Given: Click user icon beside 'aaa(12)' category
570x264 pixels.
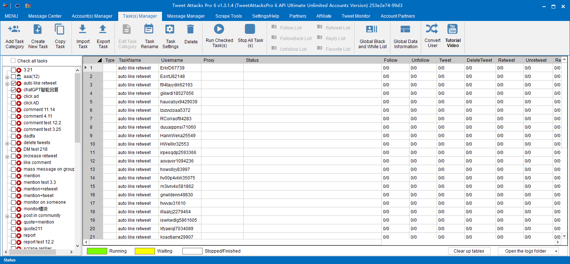Looking at the screenshot, I should (19, 76).
